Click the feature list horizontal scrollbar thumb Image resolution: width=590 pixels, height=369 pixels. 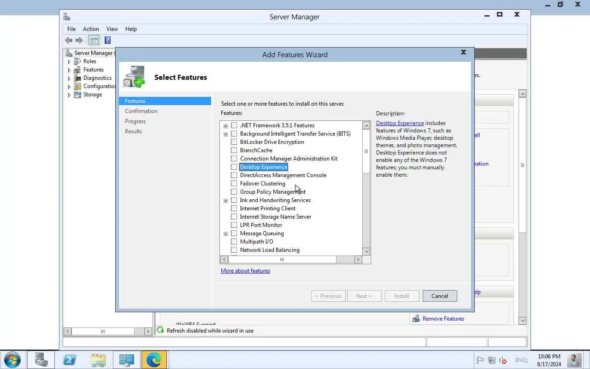click(x=282, y=259)
